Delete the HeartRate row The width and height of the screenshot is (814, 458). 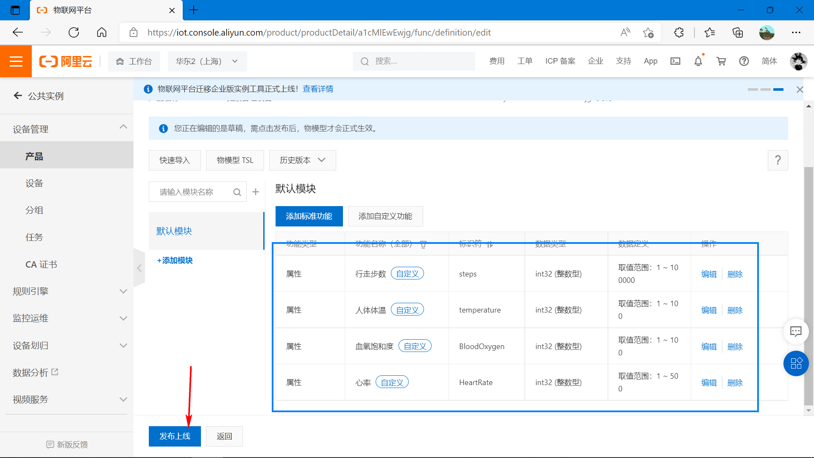pyautogui.click(x=735, y=383)
